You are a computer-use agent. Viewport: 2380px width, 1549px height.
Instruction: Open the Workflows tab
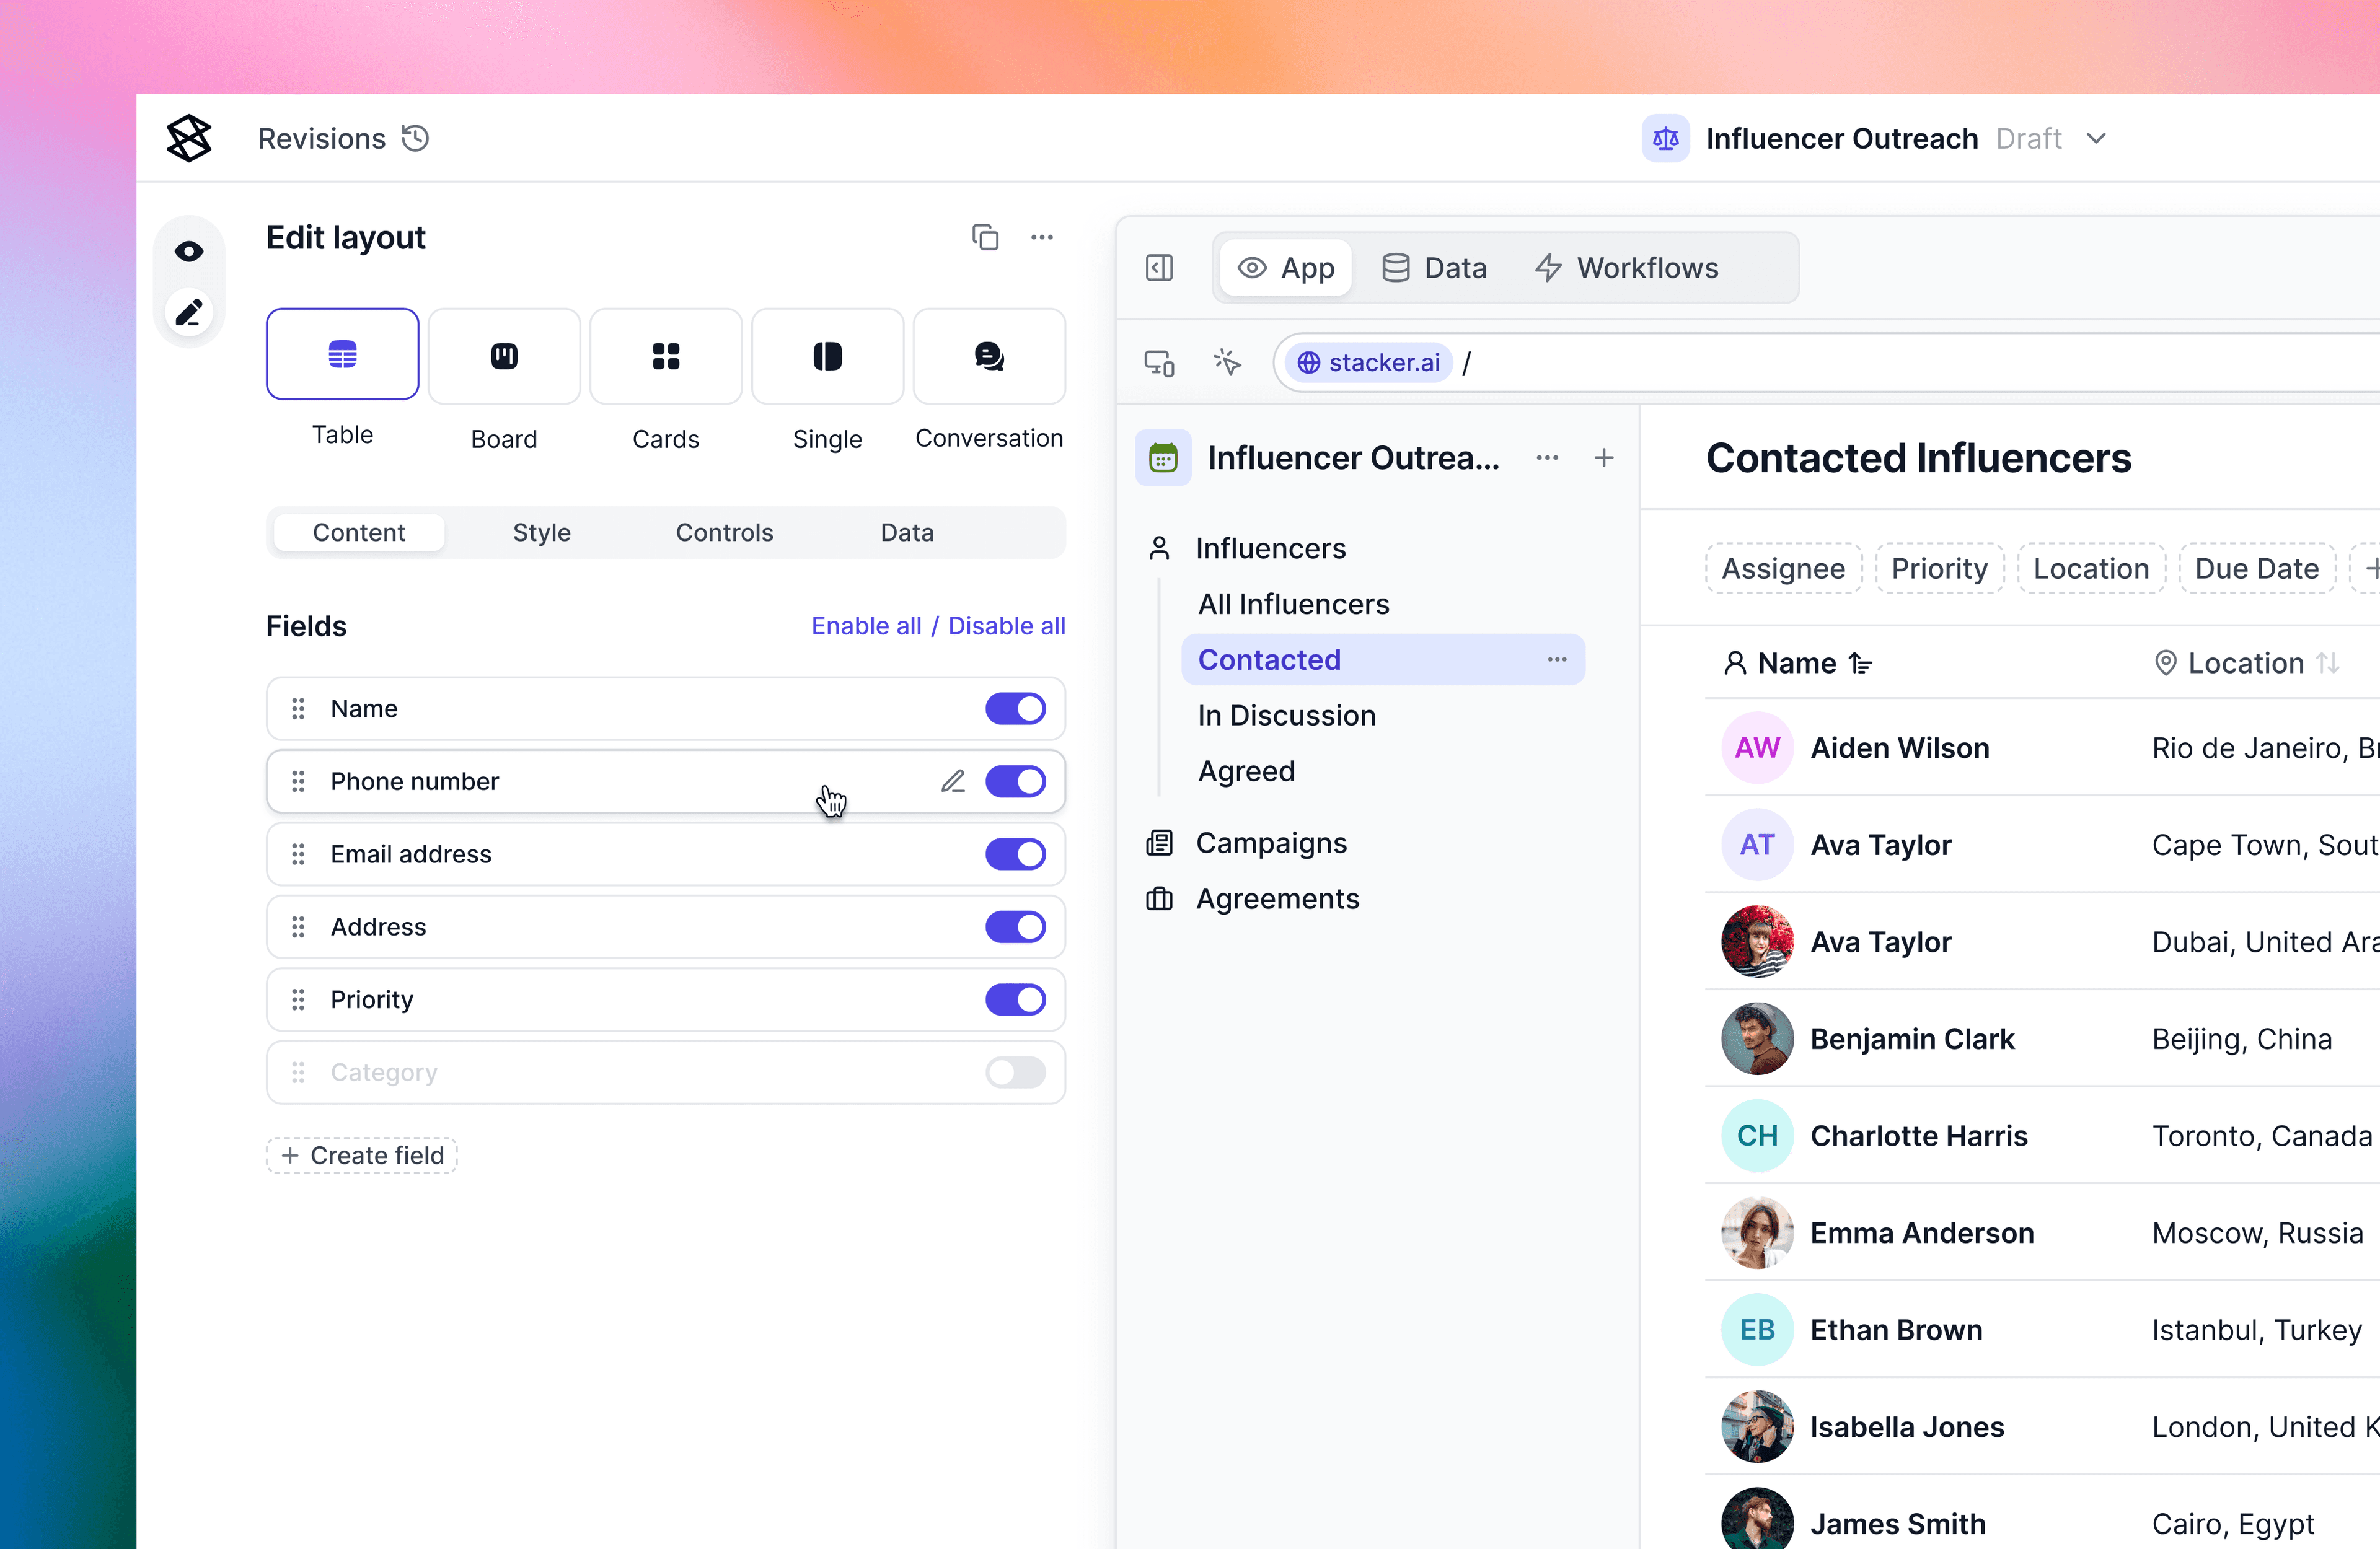pyautogui.click(x=1627, y=268)
